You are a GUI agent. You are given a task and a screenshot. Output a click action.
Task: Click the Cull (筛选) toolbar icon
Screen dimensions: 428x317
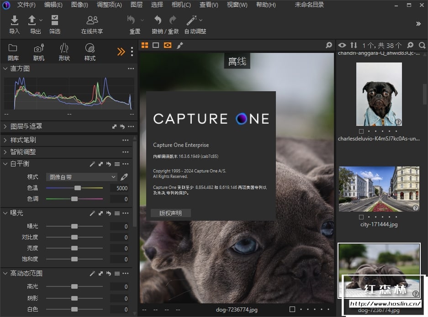pyautogui.click(x=55, y=21)
